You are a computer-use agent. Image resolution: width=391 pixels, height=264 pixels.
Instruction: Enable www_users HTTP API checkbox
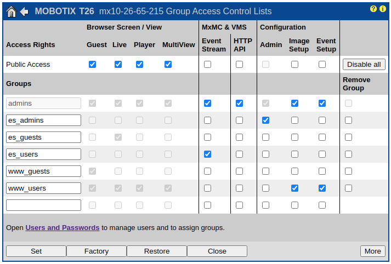(x=240, y=188)
